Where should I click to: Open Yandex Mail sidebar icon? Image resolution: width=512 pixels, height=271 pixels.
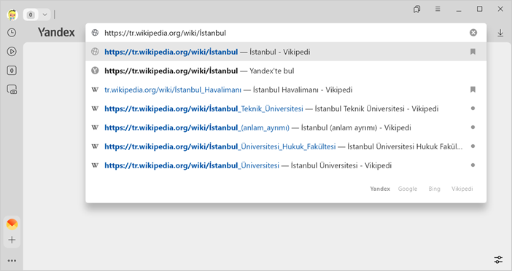tap(12, 224)
